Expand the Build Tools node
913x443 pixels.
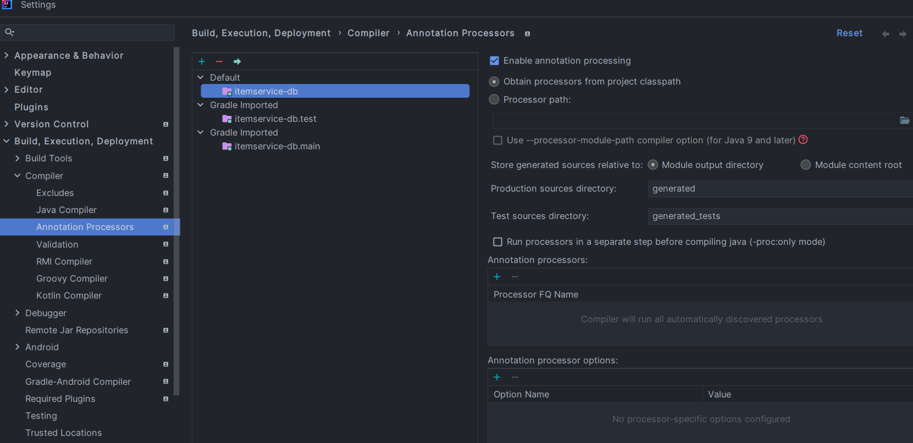[x=18, y=158]
